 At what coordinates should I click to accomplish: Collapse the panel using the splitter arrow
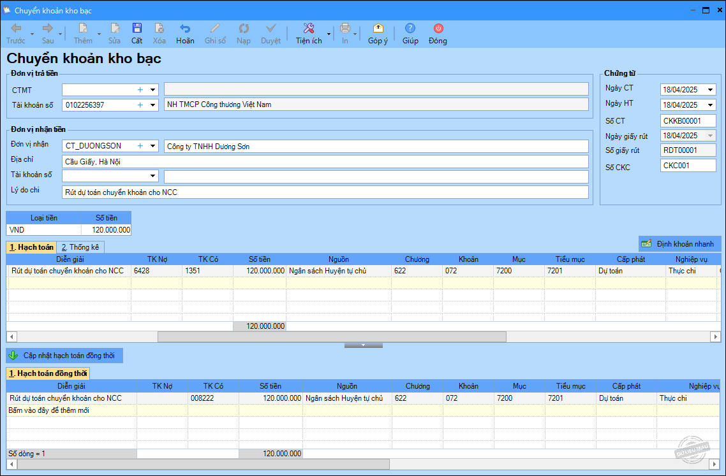click(364, 345)
